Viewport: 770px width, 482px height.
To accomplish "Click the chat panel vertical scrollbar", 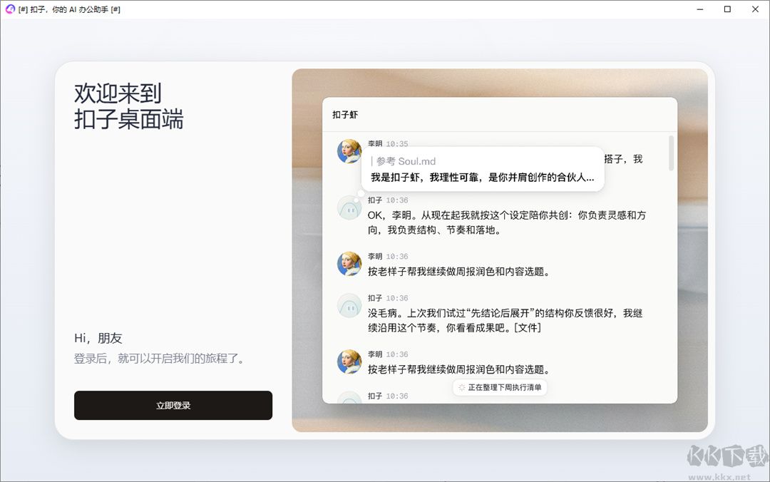I will [x=671, y=153].
